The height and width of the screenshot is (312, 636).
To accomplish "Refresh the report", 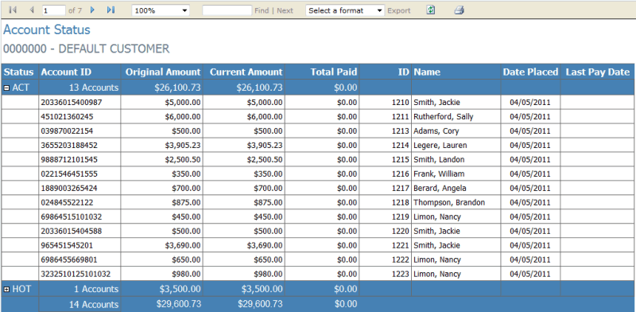I will (431, 10).
